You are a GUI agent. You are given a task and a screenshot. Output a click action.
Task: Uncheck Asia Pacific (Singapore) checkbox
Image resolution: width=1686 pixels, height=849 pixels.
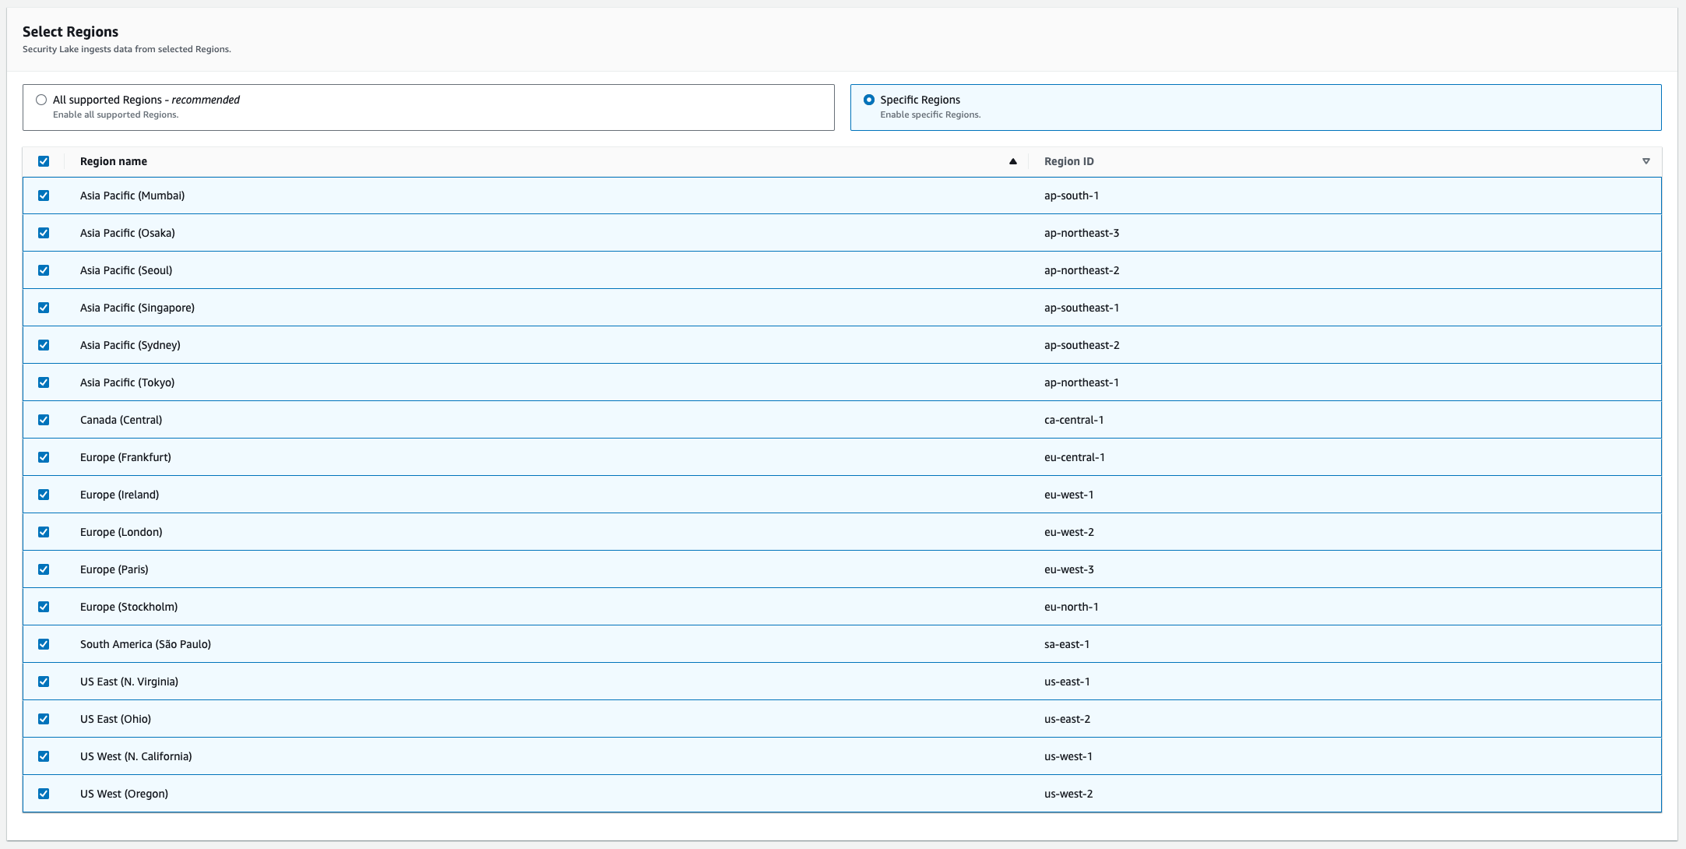coord(44,308)
